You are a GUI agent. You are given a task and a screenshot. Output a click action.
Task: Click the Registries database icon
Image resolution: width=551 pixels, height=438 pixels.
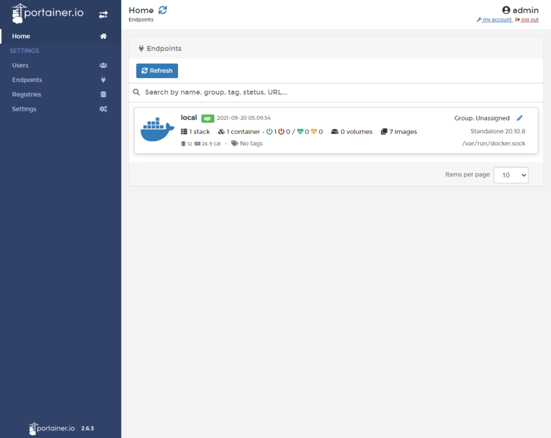click(103, 94)
